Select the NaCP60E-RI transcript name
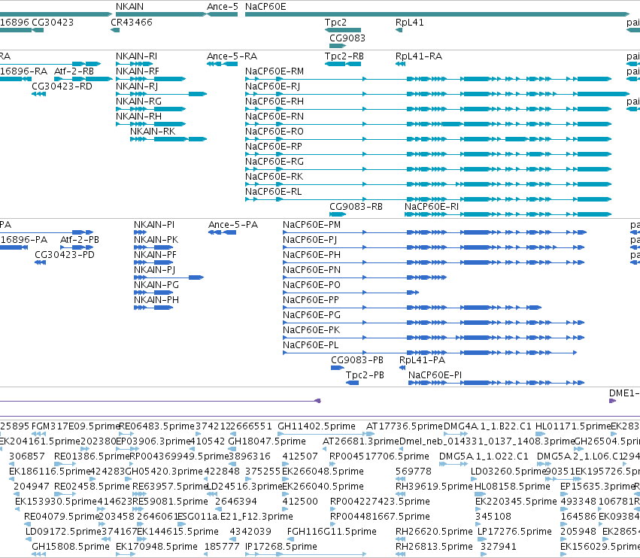 coord(432,207)
